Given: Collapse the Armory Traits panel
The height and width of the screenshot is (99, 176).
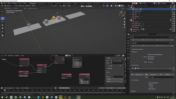Looking at the screenshot, I should [131, 65].
